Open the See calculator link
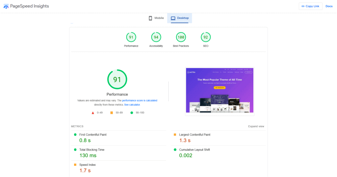 click(132, 105)
